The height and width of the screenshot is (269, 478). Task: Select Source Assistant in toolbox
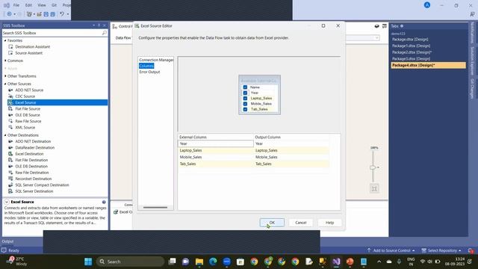coord(28,53)
